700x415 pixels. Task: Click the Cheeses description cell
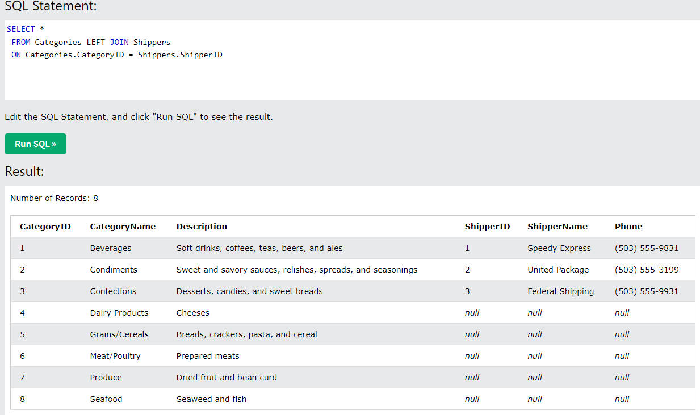[193, 313]
